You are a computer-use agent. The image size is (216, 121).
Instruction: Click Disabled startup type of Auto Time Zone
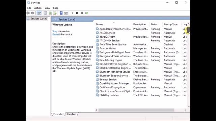(168, 44)
